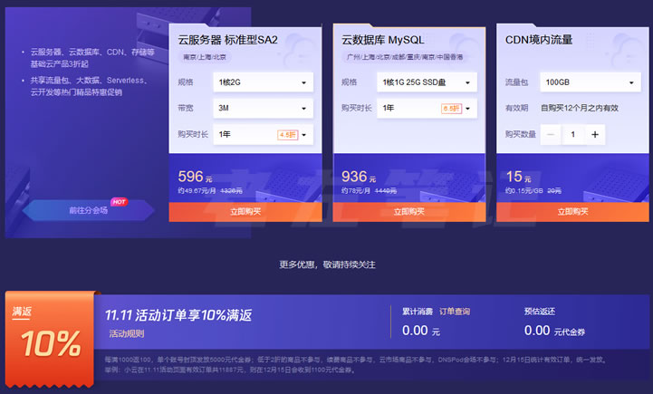Click the 更多优惠，敬请持续关注 text

(x=327, y=264)
